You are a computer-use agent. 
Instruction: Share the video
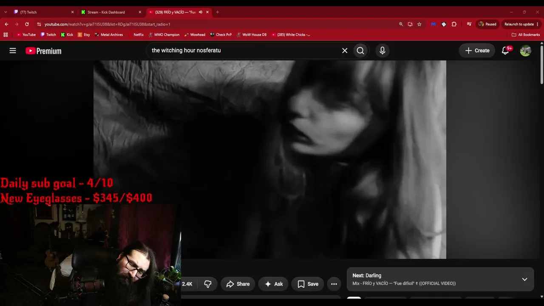pyautogui.click(x=238, y=284)
